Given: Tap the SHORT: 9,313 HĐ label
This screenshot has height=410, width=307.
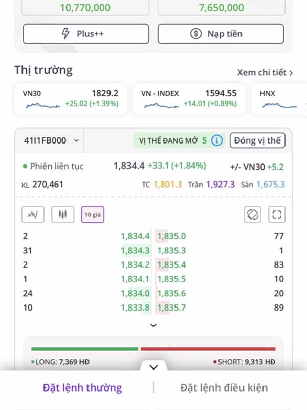Looking at the screenshot, I should pyautogui.click(x=245, y=362).
